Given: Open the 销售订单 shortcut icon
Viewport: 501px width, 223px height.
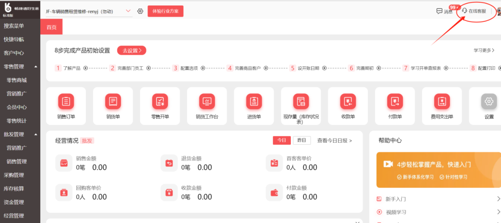Looking at the screenshot, I should (x=66, y=102).
